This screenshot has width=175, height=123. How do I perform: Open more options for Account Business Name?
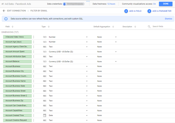[34, 81]
